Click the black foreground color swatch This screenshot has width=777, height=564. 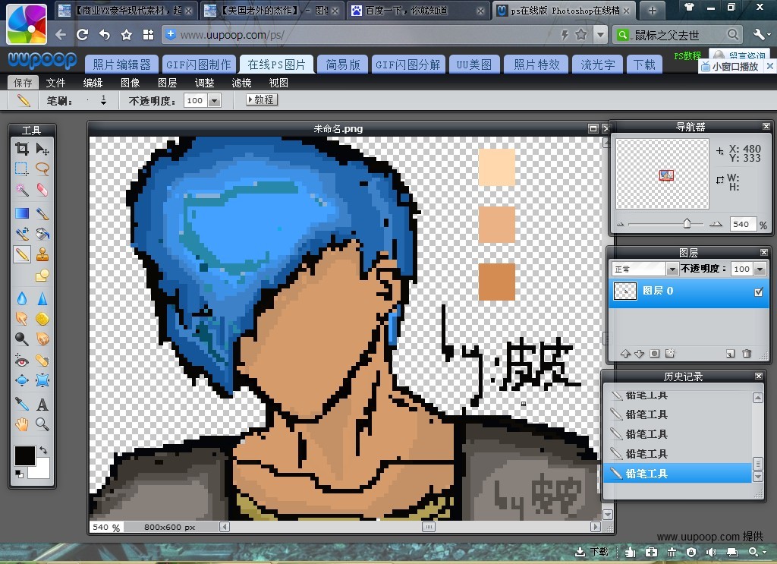click(x=25, y=455)
